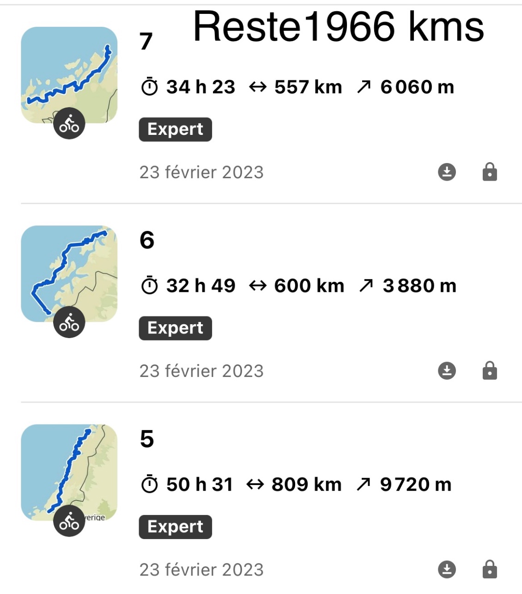
Task: Tap the lock icon on tour 5
Action: [490, 569]
